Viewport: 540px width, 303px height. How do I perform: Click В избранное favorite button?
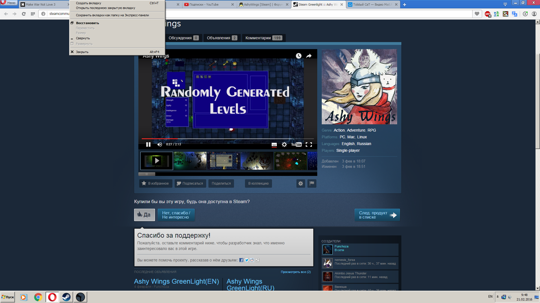pos(156,183)
